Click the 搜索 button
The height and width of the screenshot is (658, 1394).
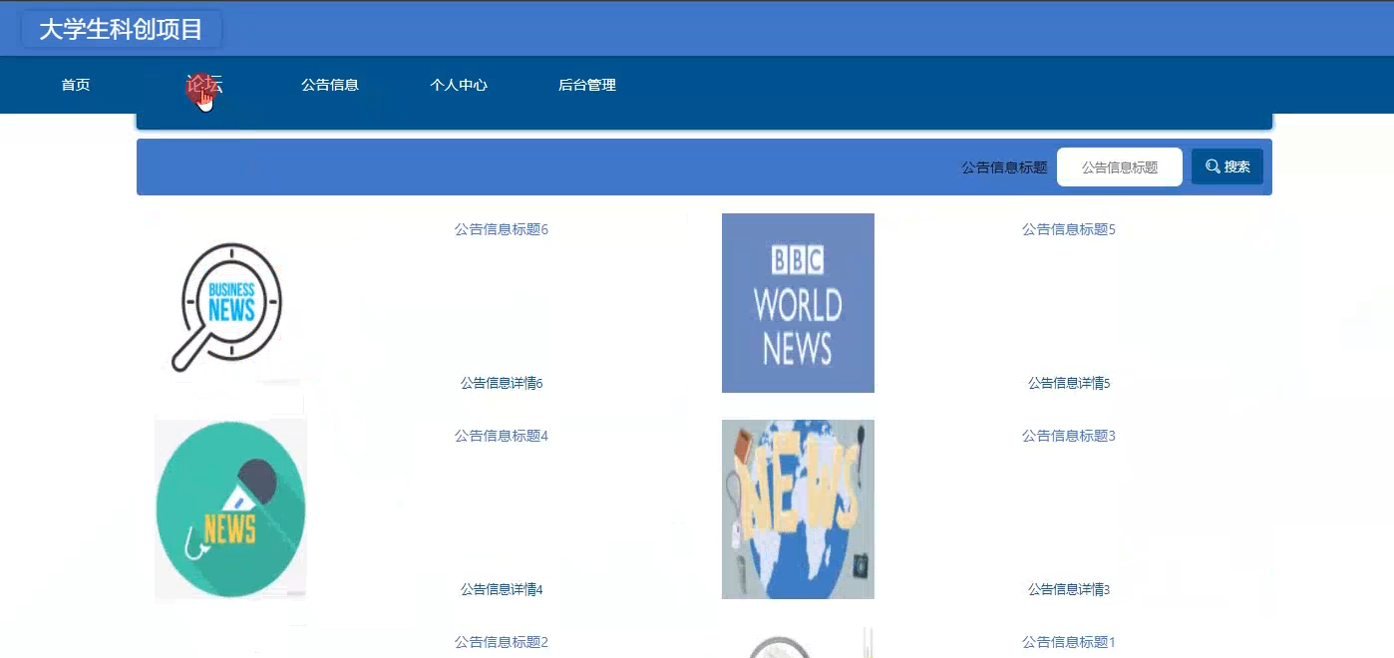(1227, 166)
